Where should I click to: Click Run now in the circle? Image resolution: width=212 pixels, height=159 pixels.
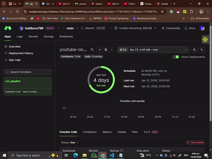coord(101,86)
